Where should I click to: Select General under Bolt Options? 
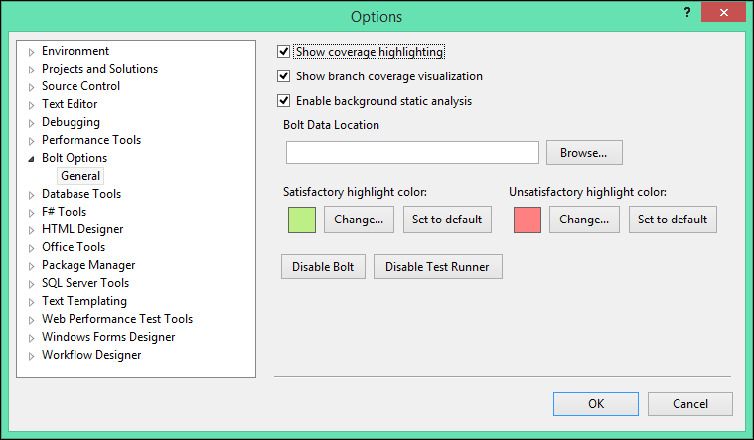point(80,176)
